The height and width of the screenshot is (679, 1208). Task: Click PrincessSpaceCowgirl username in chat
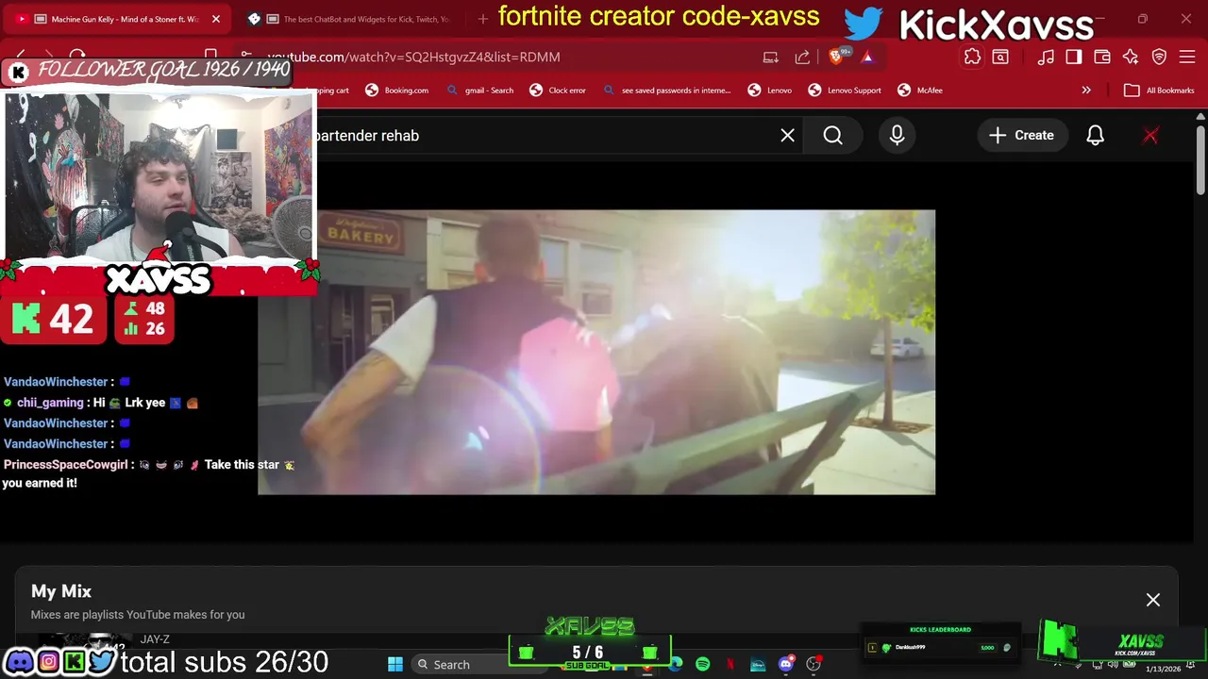pos(65,464)
